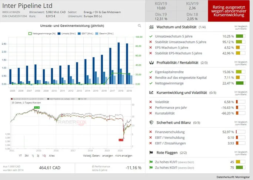The image size is (253, 180).
Task: Click the 2018 Umsatz bar in chart
Action: (x=119, y=63)
